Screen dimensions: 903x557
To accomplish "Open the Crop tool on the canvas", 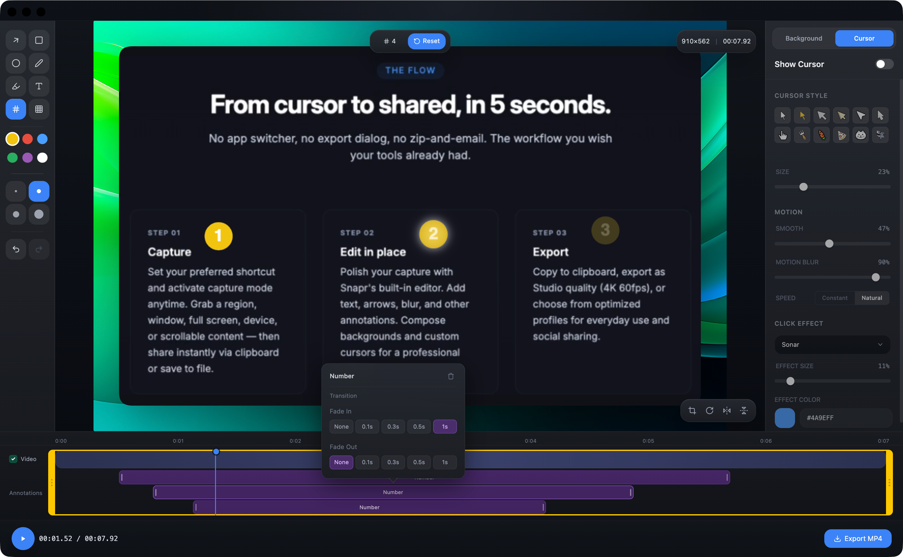I will 692,410.
